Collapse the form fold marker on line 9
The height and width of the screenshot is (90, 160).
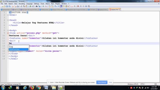click(8, 33)
